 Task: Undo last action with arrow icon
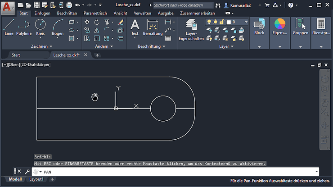coord(77,5)
